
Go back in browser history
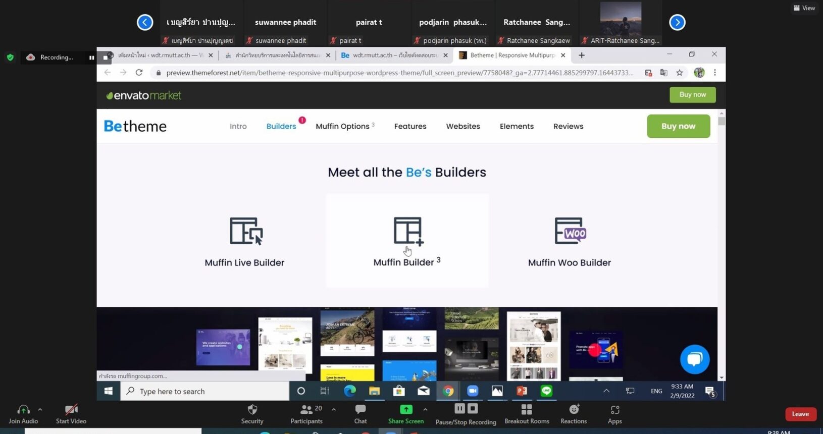(108, 73)
